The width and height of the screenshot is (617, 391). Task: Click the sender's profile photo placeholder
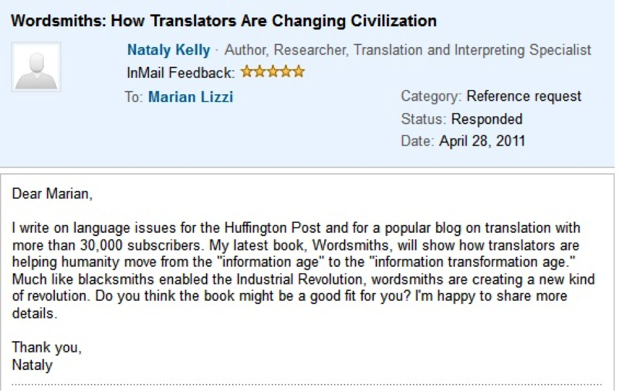(36, 67)
